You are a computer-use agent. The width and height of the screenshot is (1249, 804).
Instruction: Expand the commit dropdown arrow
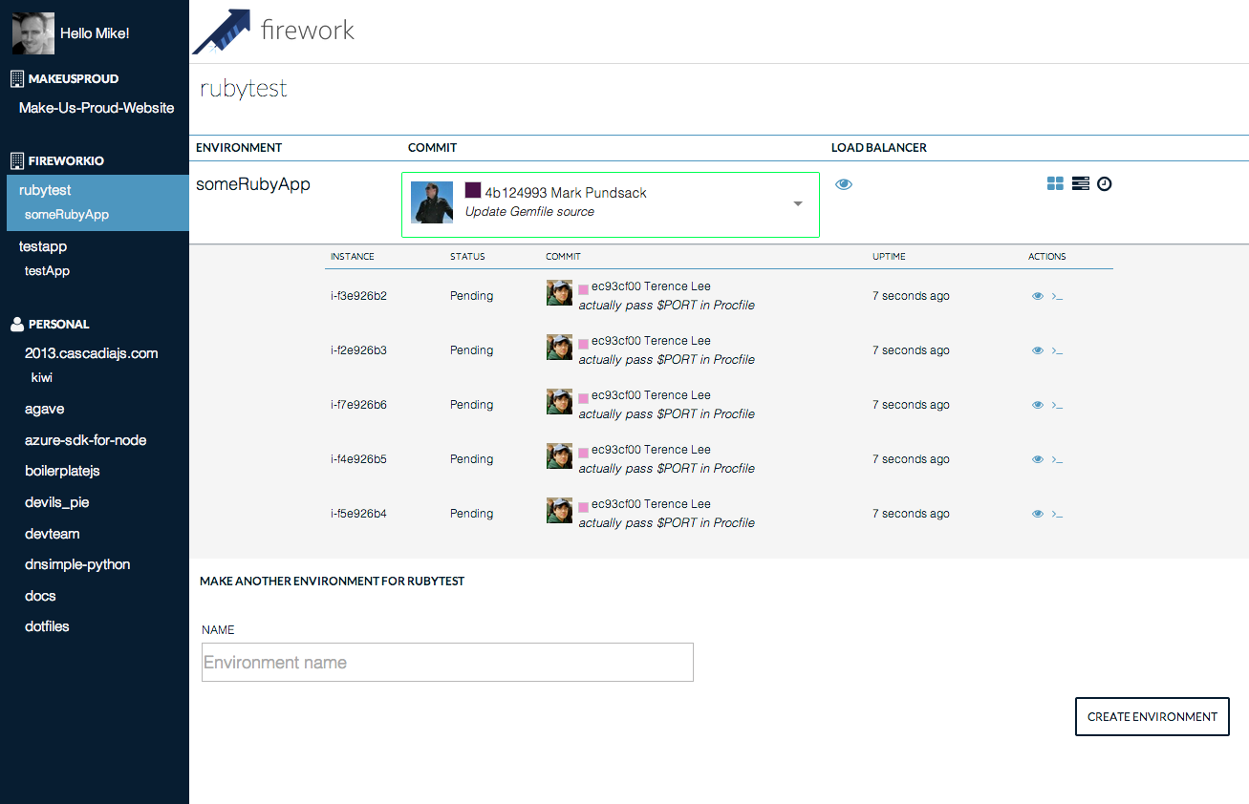pos(798,203)
